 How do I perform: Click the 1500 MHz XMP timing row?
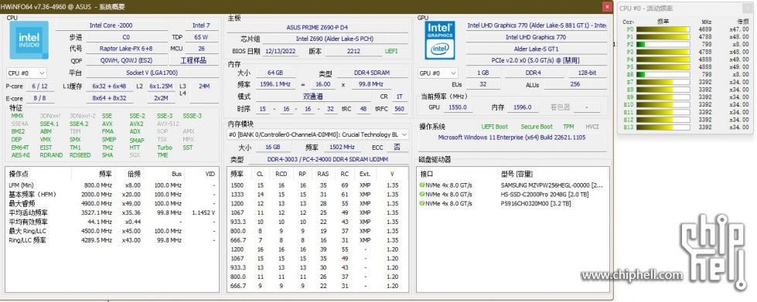click(x=319, y=185)
